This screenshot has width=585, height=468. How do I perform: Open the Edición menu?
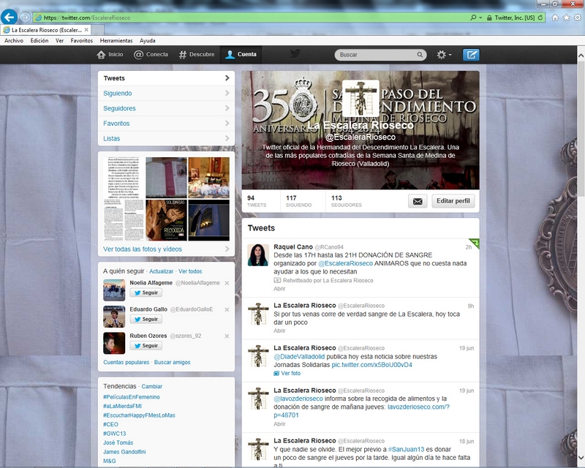pos(39,41)
